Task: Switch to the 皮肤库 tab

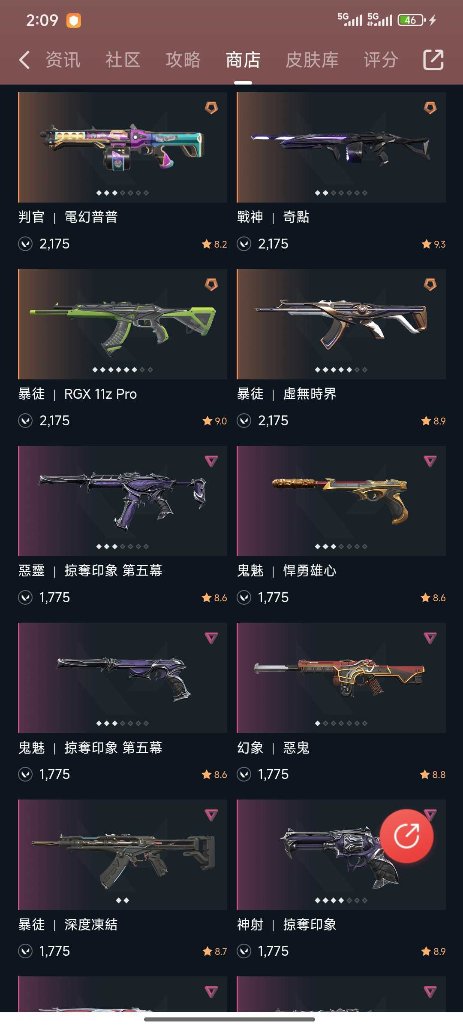Action: tap(312, 60)
